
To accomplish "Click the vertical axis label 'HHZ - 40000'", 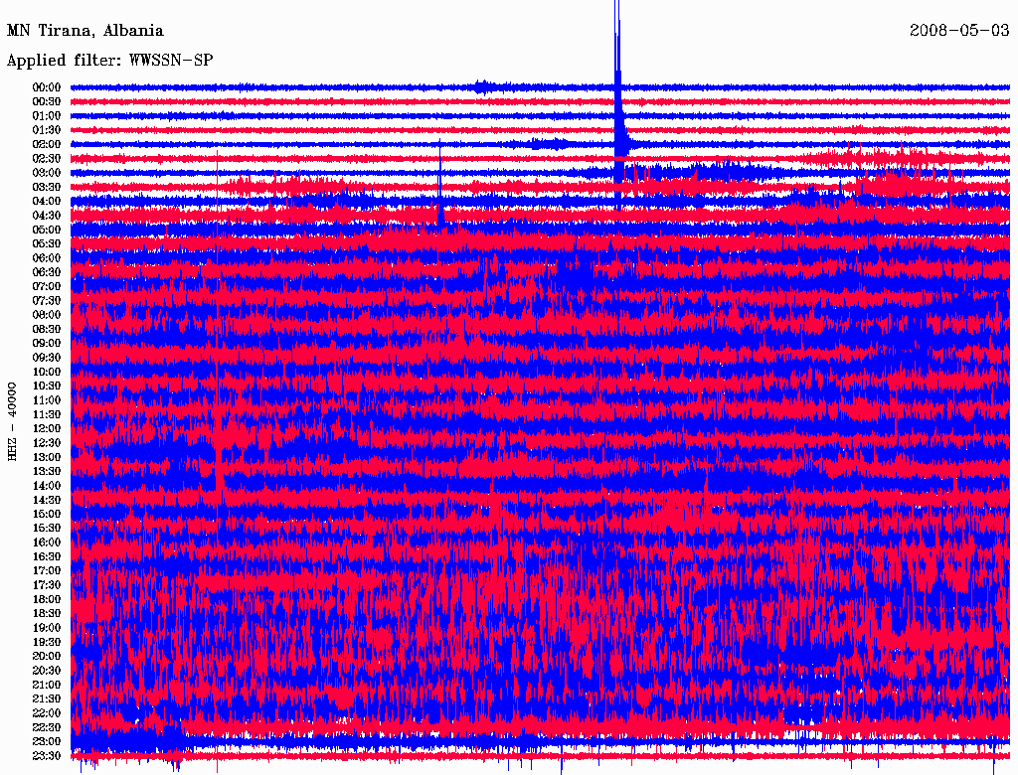I will [12, 422].
